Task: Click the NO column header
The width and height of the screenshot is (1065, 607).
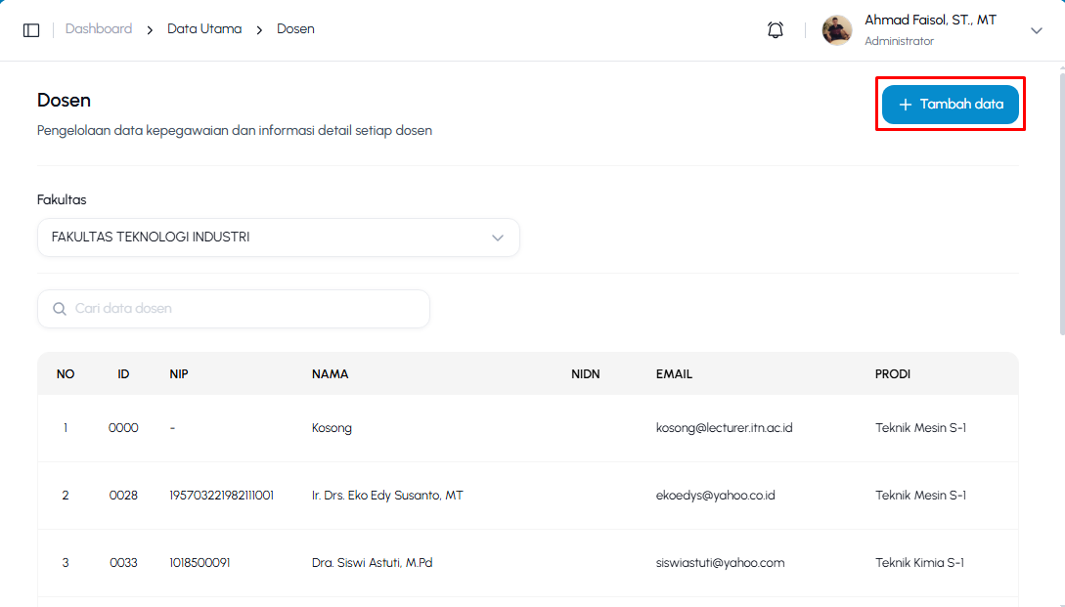Action: (x=66, y=374)
